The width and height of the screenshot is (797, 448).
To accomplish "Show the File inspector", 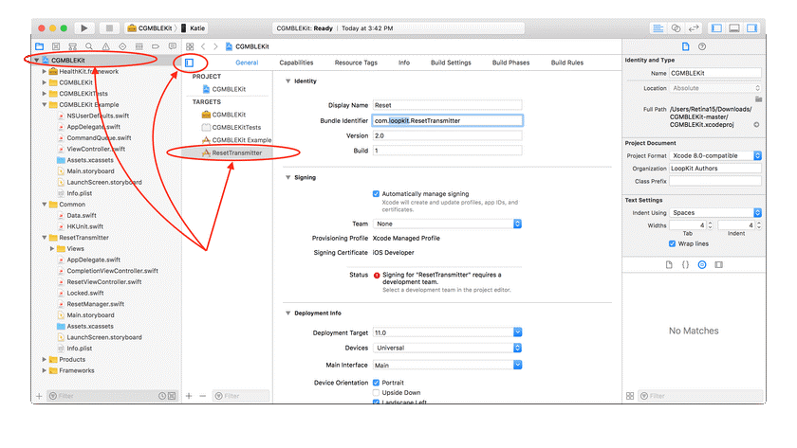I will pos(686,46).
